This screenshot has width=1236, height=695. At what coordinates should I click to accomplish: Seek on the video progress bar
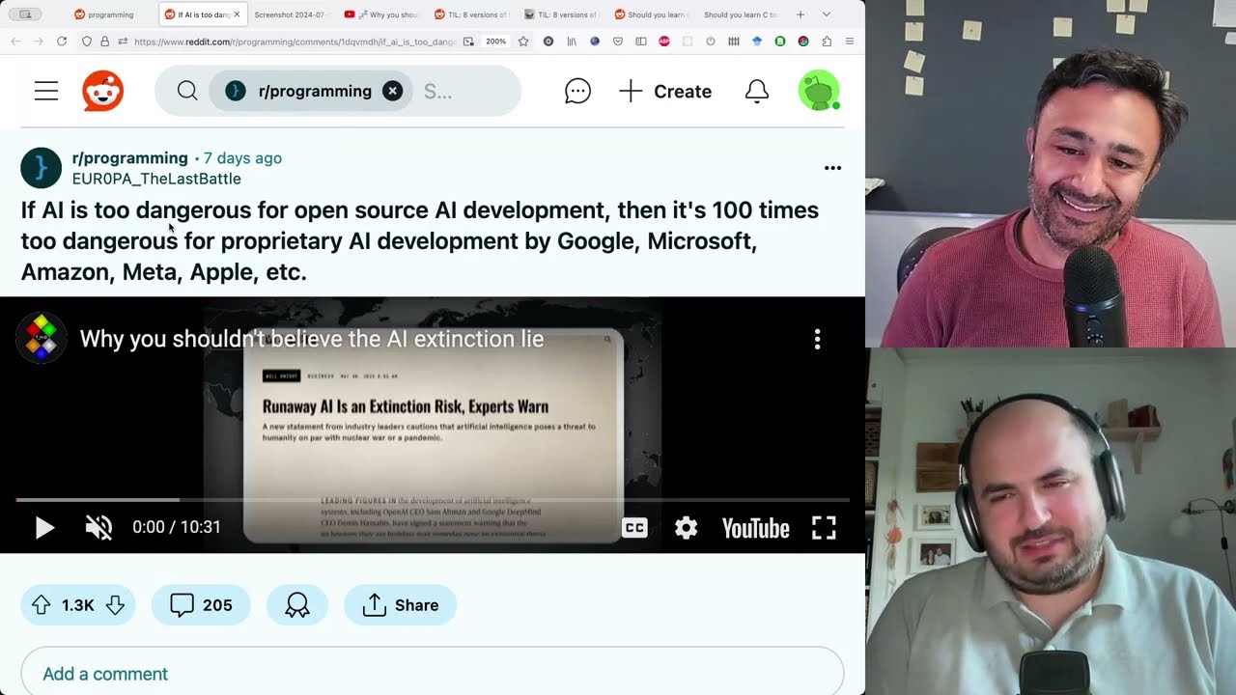(x=433, y=500)
